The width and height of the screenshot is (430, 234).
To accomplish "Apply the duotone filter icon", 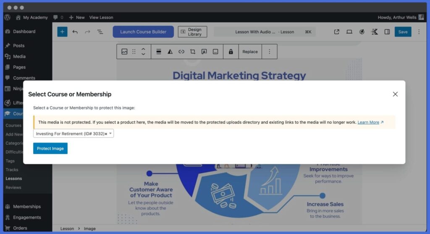I will click(x=170, y=52).
